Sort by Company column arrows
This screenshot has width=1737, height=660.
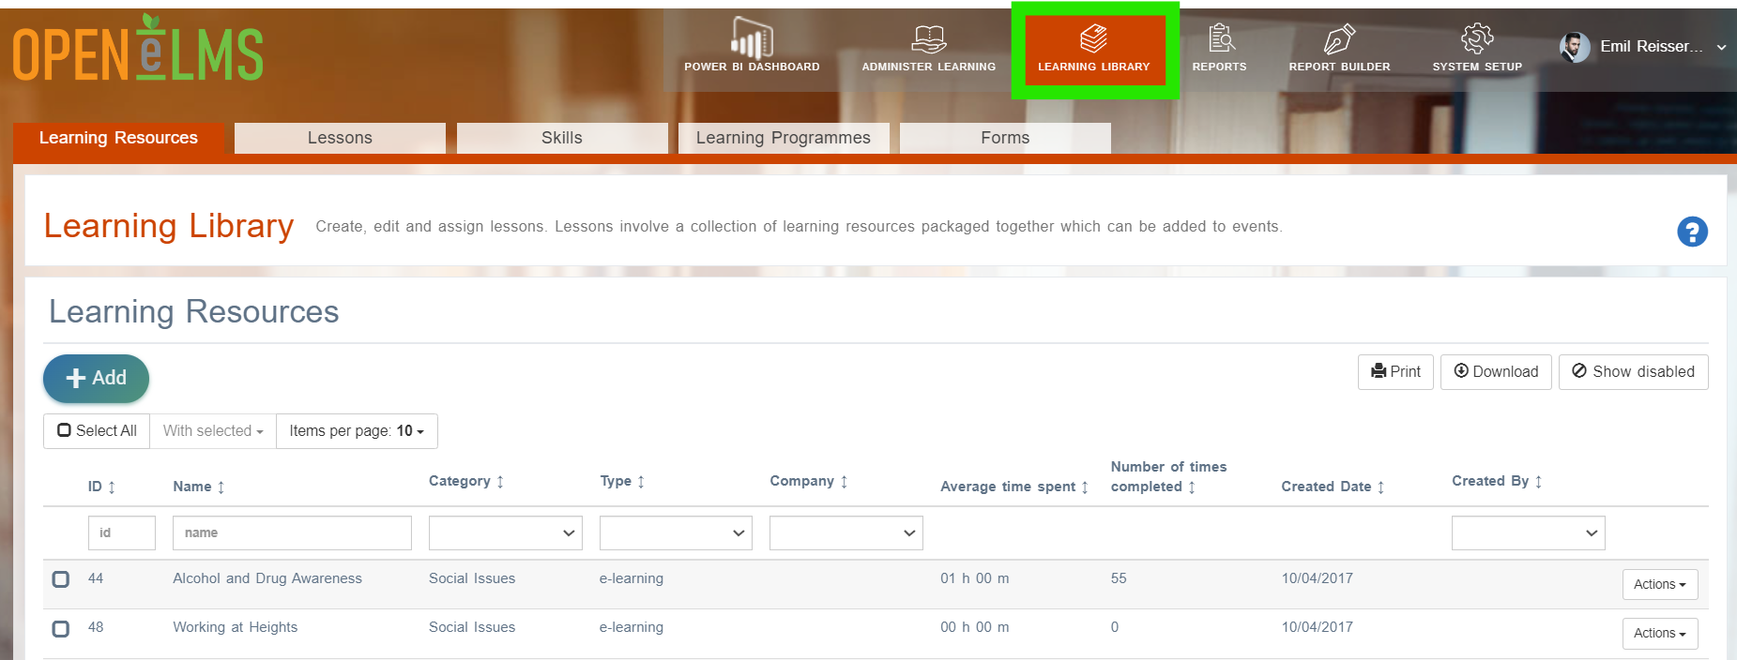(844, 482)
